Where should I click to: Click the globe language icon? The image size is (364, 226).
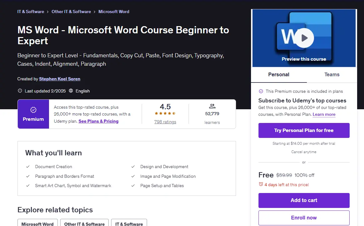[x=71, y=91]
